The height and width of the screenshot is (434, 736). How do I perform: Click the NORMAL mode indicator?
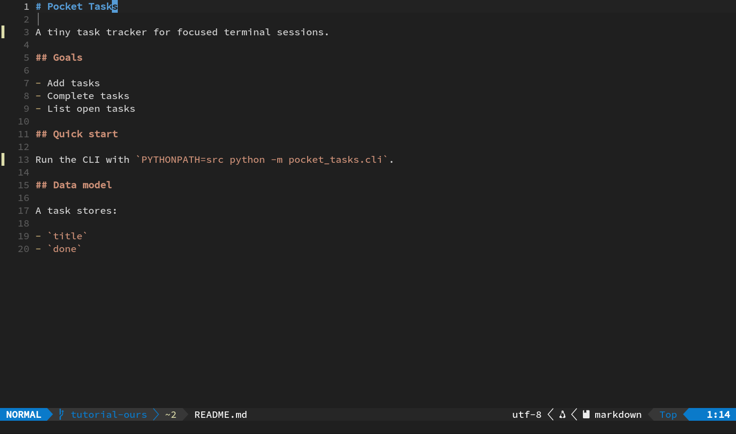coord(24,414)
